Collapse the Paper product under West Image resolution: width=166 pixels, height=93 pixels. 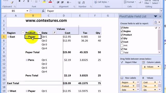click(27, 91)
